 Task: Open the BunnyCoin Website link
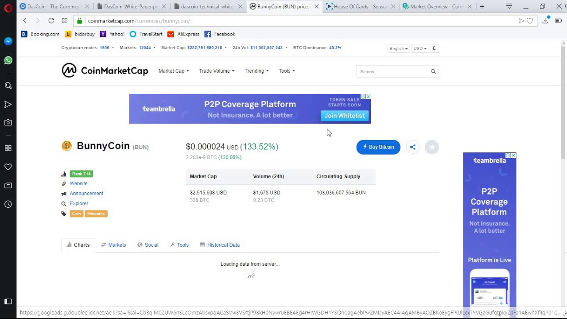pos(78,183)
